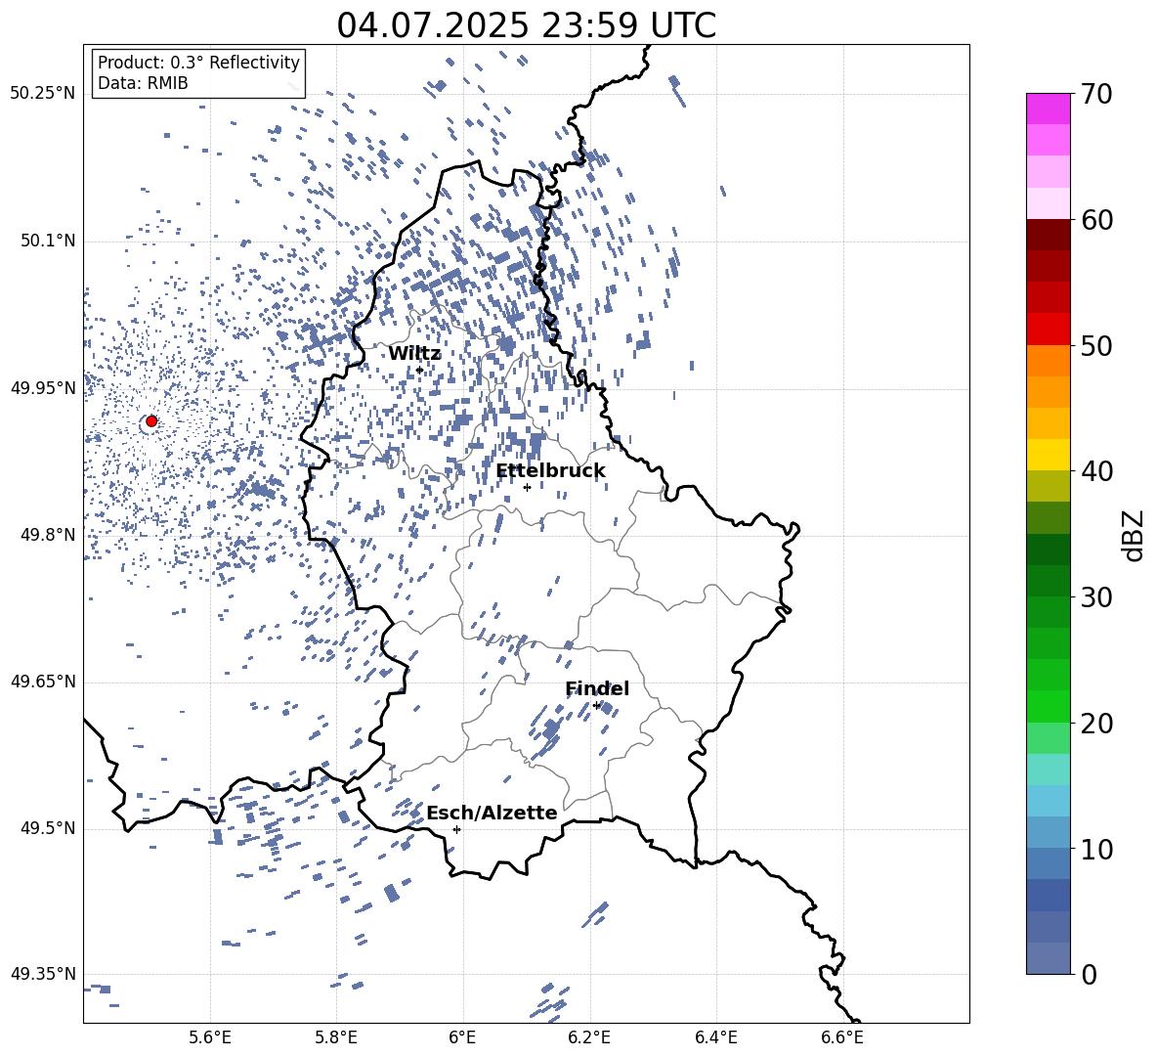1157x1057 pixels.
Task: Click the 6.6°E longitude label
Action: (842, 1038)
